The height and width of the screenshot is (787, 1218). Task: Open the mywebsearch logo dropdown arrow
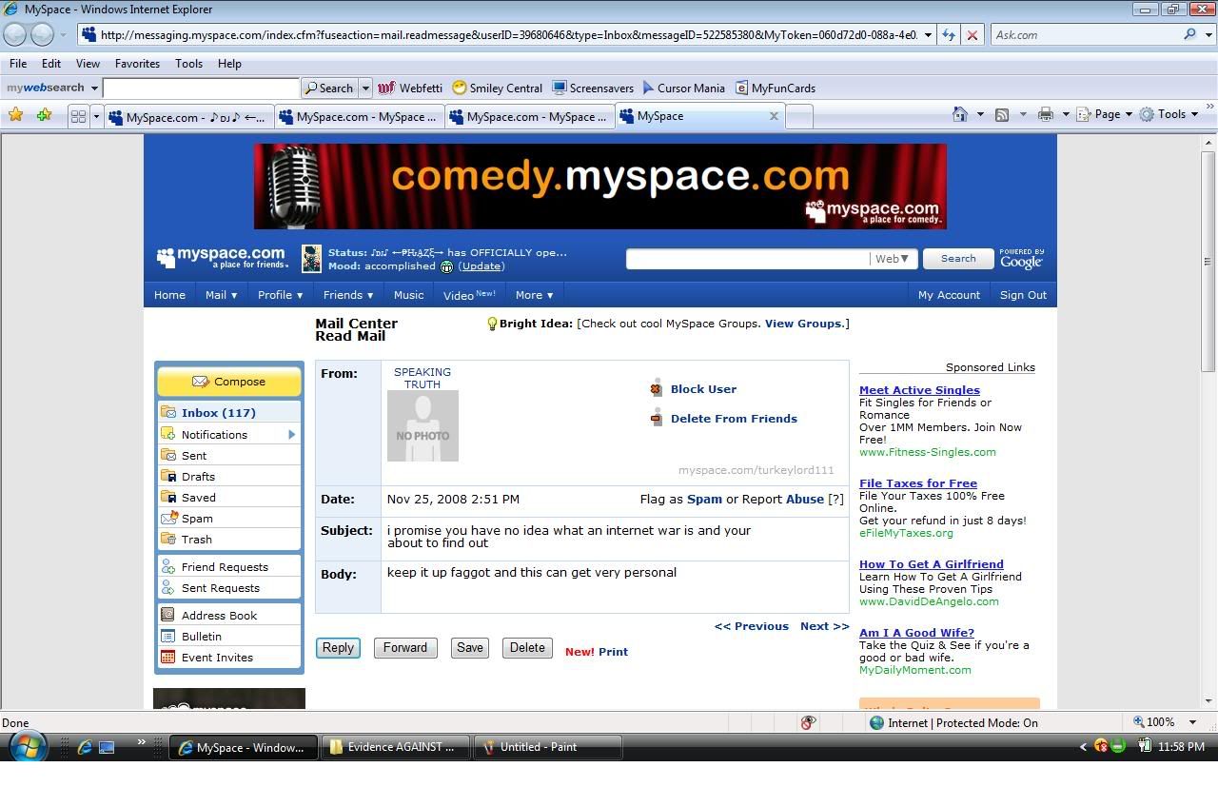coord(94,88)
